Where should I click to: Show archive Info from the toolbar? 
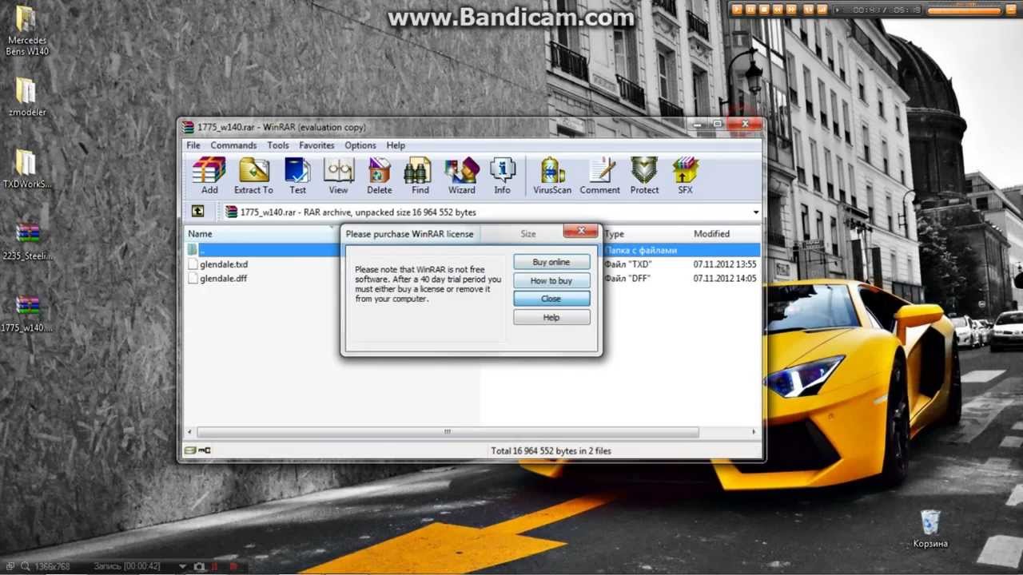click(502, 176)
